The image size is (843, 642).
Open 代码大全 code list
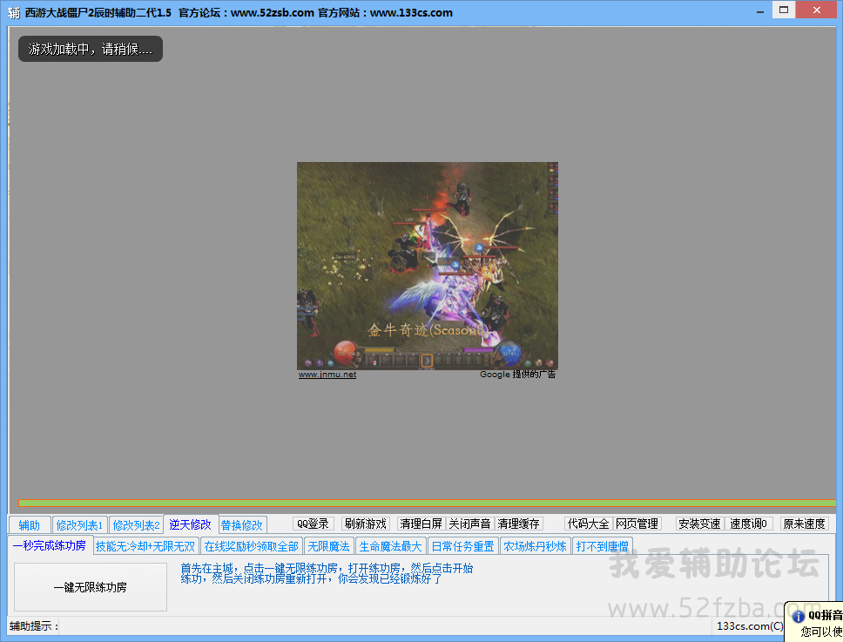(x=588, y=524)
